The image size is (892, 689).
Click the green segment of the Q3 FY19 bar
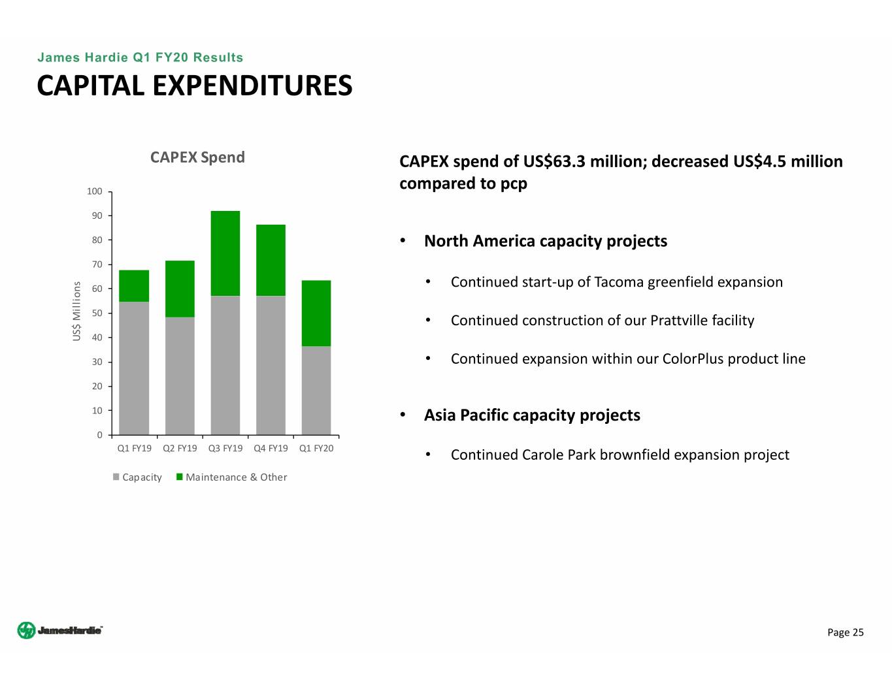coord(225,253)
